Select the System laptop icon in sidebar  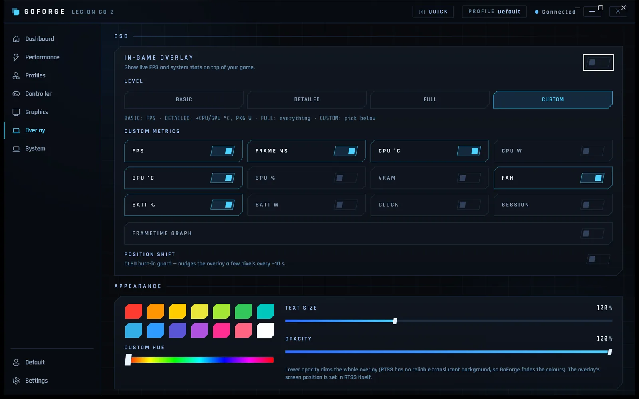point(16,149)
